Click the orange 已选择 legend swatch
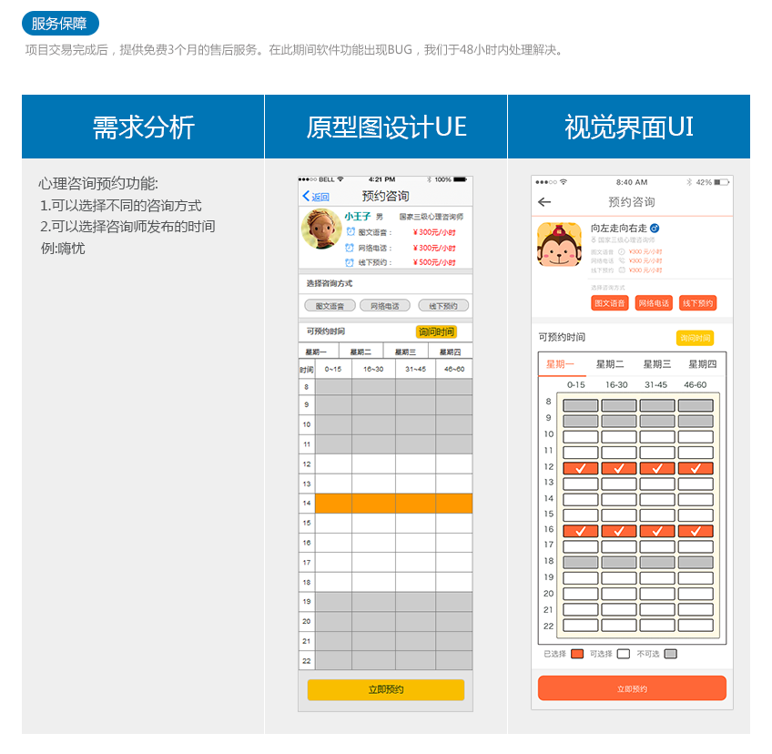This screenshot has height=754, width=772. 577,654
